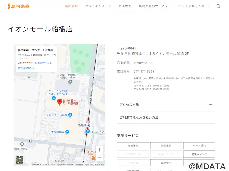Click the 管楽器メンテ service button
Screen dimensions: 229x171
[199, 154]
